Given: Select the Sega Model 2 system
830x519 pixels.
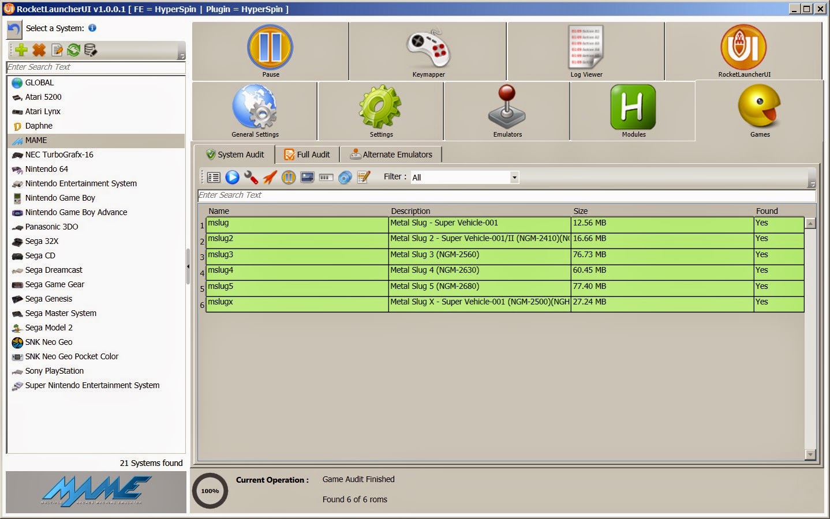Looking at the screenshot, I should pyautogui.click(x=96, y=328).
